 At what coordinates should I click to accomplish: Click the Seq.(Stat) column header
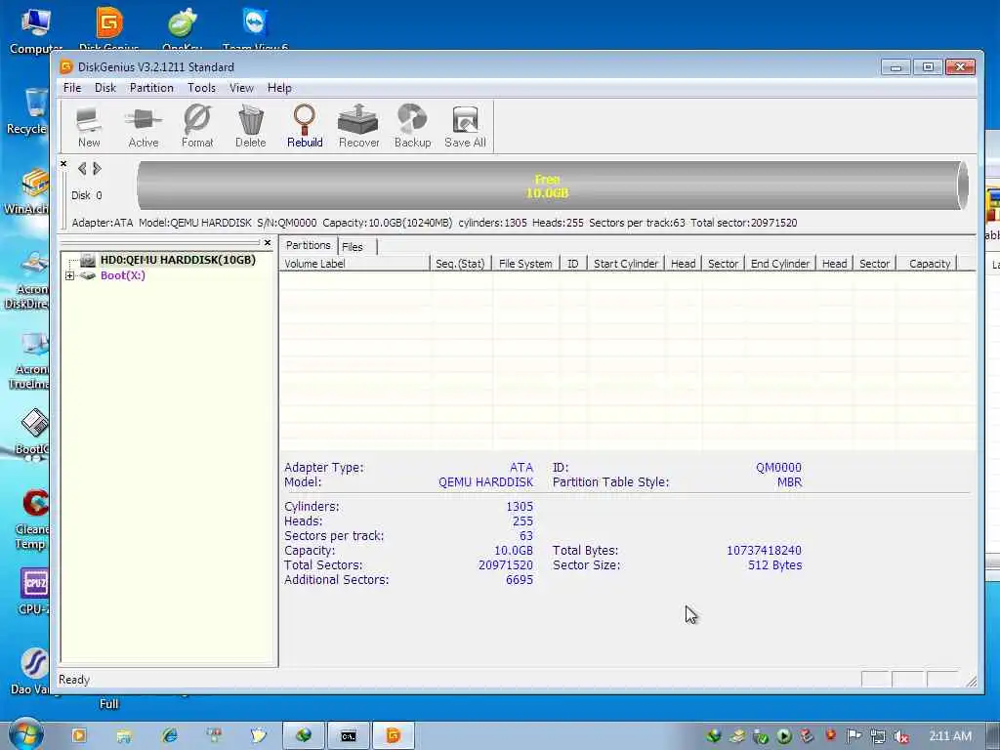click(461, 264)
